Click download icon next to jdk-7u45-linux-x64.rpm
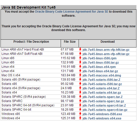 tap(80, 67)
